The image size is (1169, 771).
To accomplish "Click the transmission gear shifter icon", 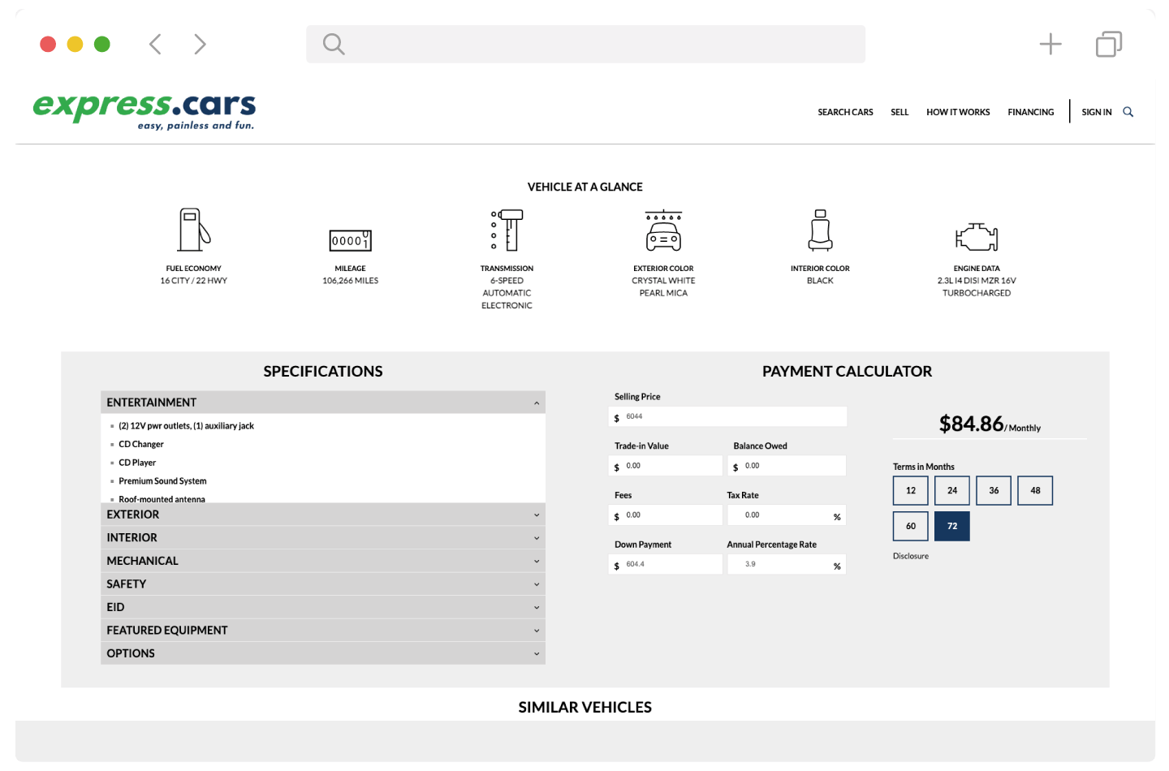I will click(x=507, y=230).
